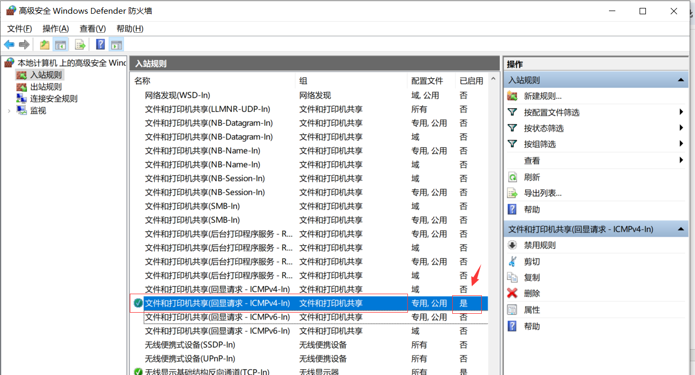Image resolution: width=695 pixels, height=375 pixels.
Task: Click the filter icon next to 按组筛选
Action: pos(512,144)
